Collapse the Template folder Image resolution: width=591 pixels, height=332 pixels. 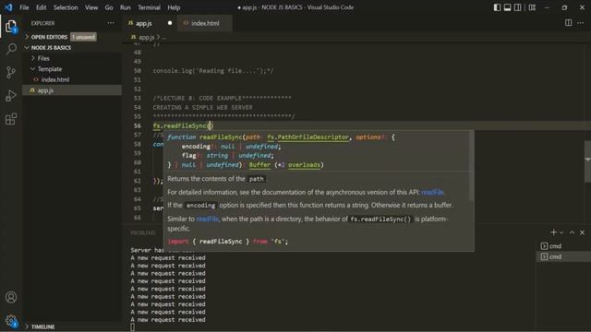point(50,69)
